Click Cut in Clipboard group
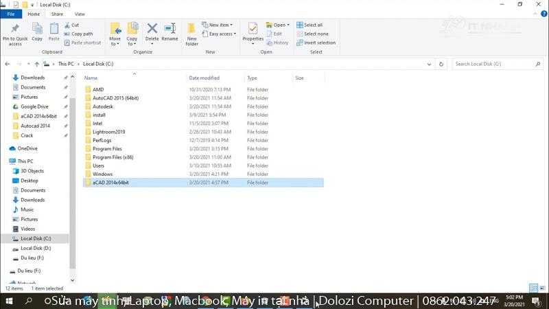549x309 pixels. tap(72, 25)
